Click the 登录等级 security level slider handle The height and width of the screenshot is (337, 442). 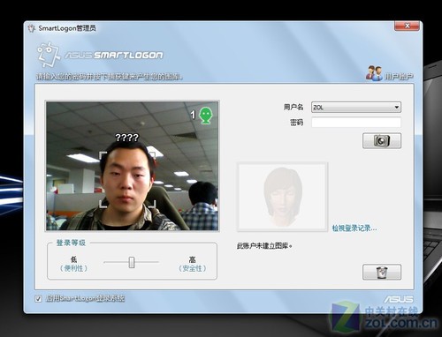(x=132, y=262)
